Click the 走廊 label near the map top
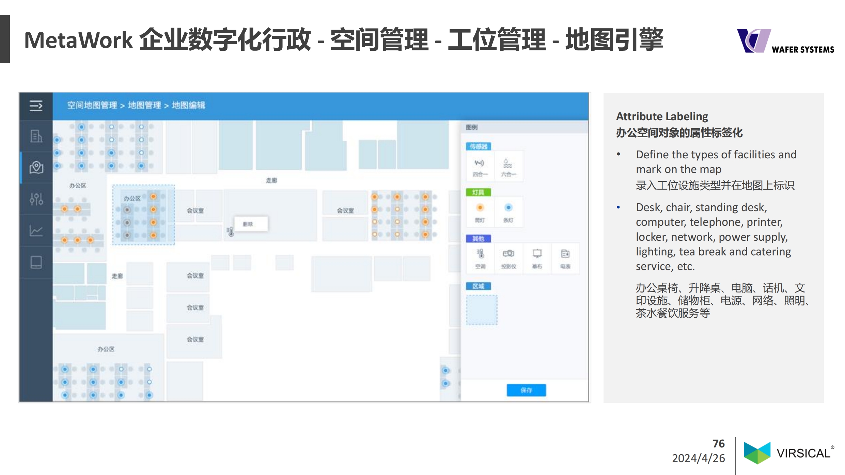Screen dimensions: 845x475 (271, 180)
